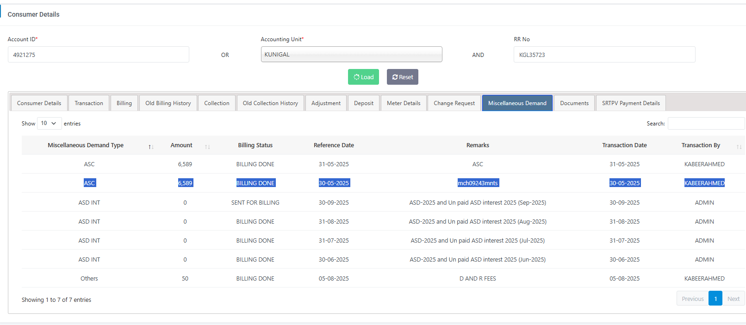Switch to SRTPV Payment Details tab
Viewport: 746px width, 325px height.
631,103
